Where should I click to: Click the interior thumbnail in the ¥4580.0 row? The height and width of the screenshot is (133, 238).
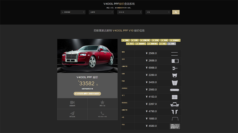[174, 126]
